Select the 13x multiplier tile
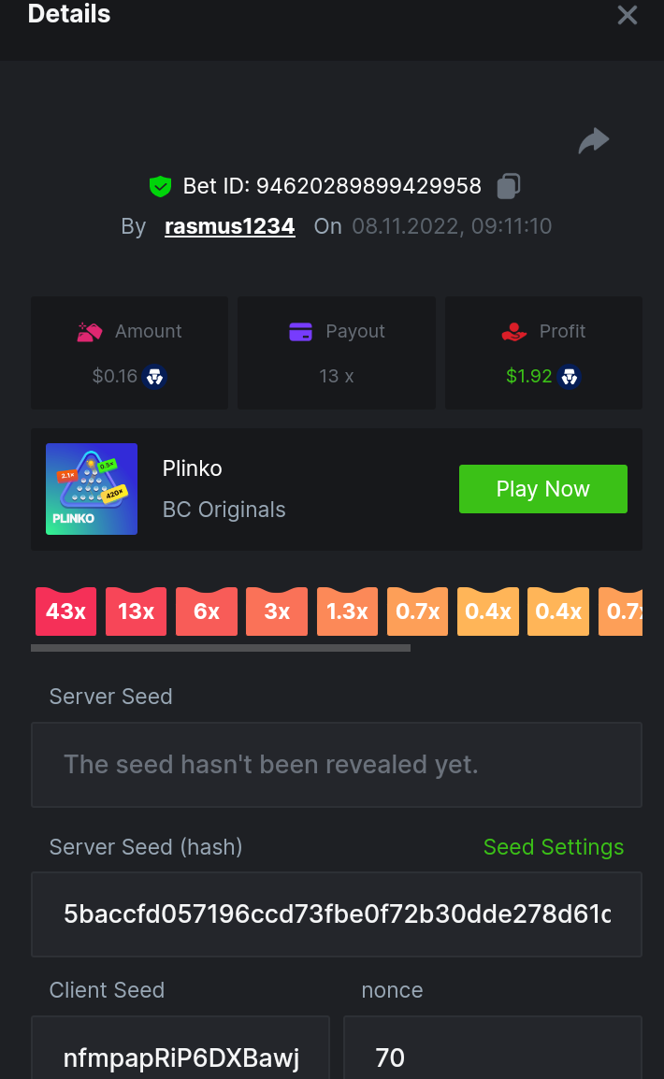This screenshot has width=664, height=1079. pos(137,611)
